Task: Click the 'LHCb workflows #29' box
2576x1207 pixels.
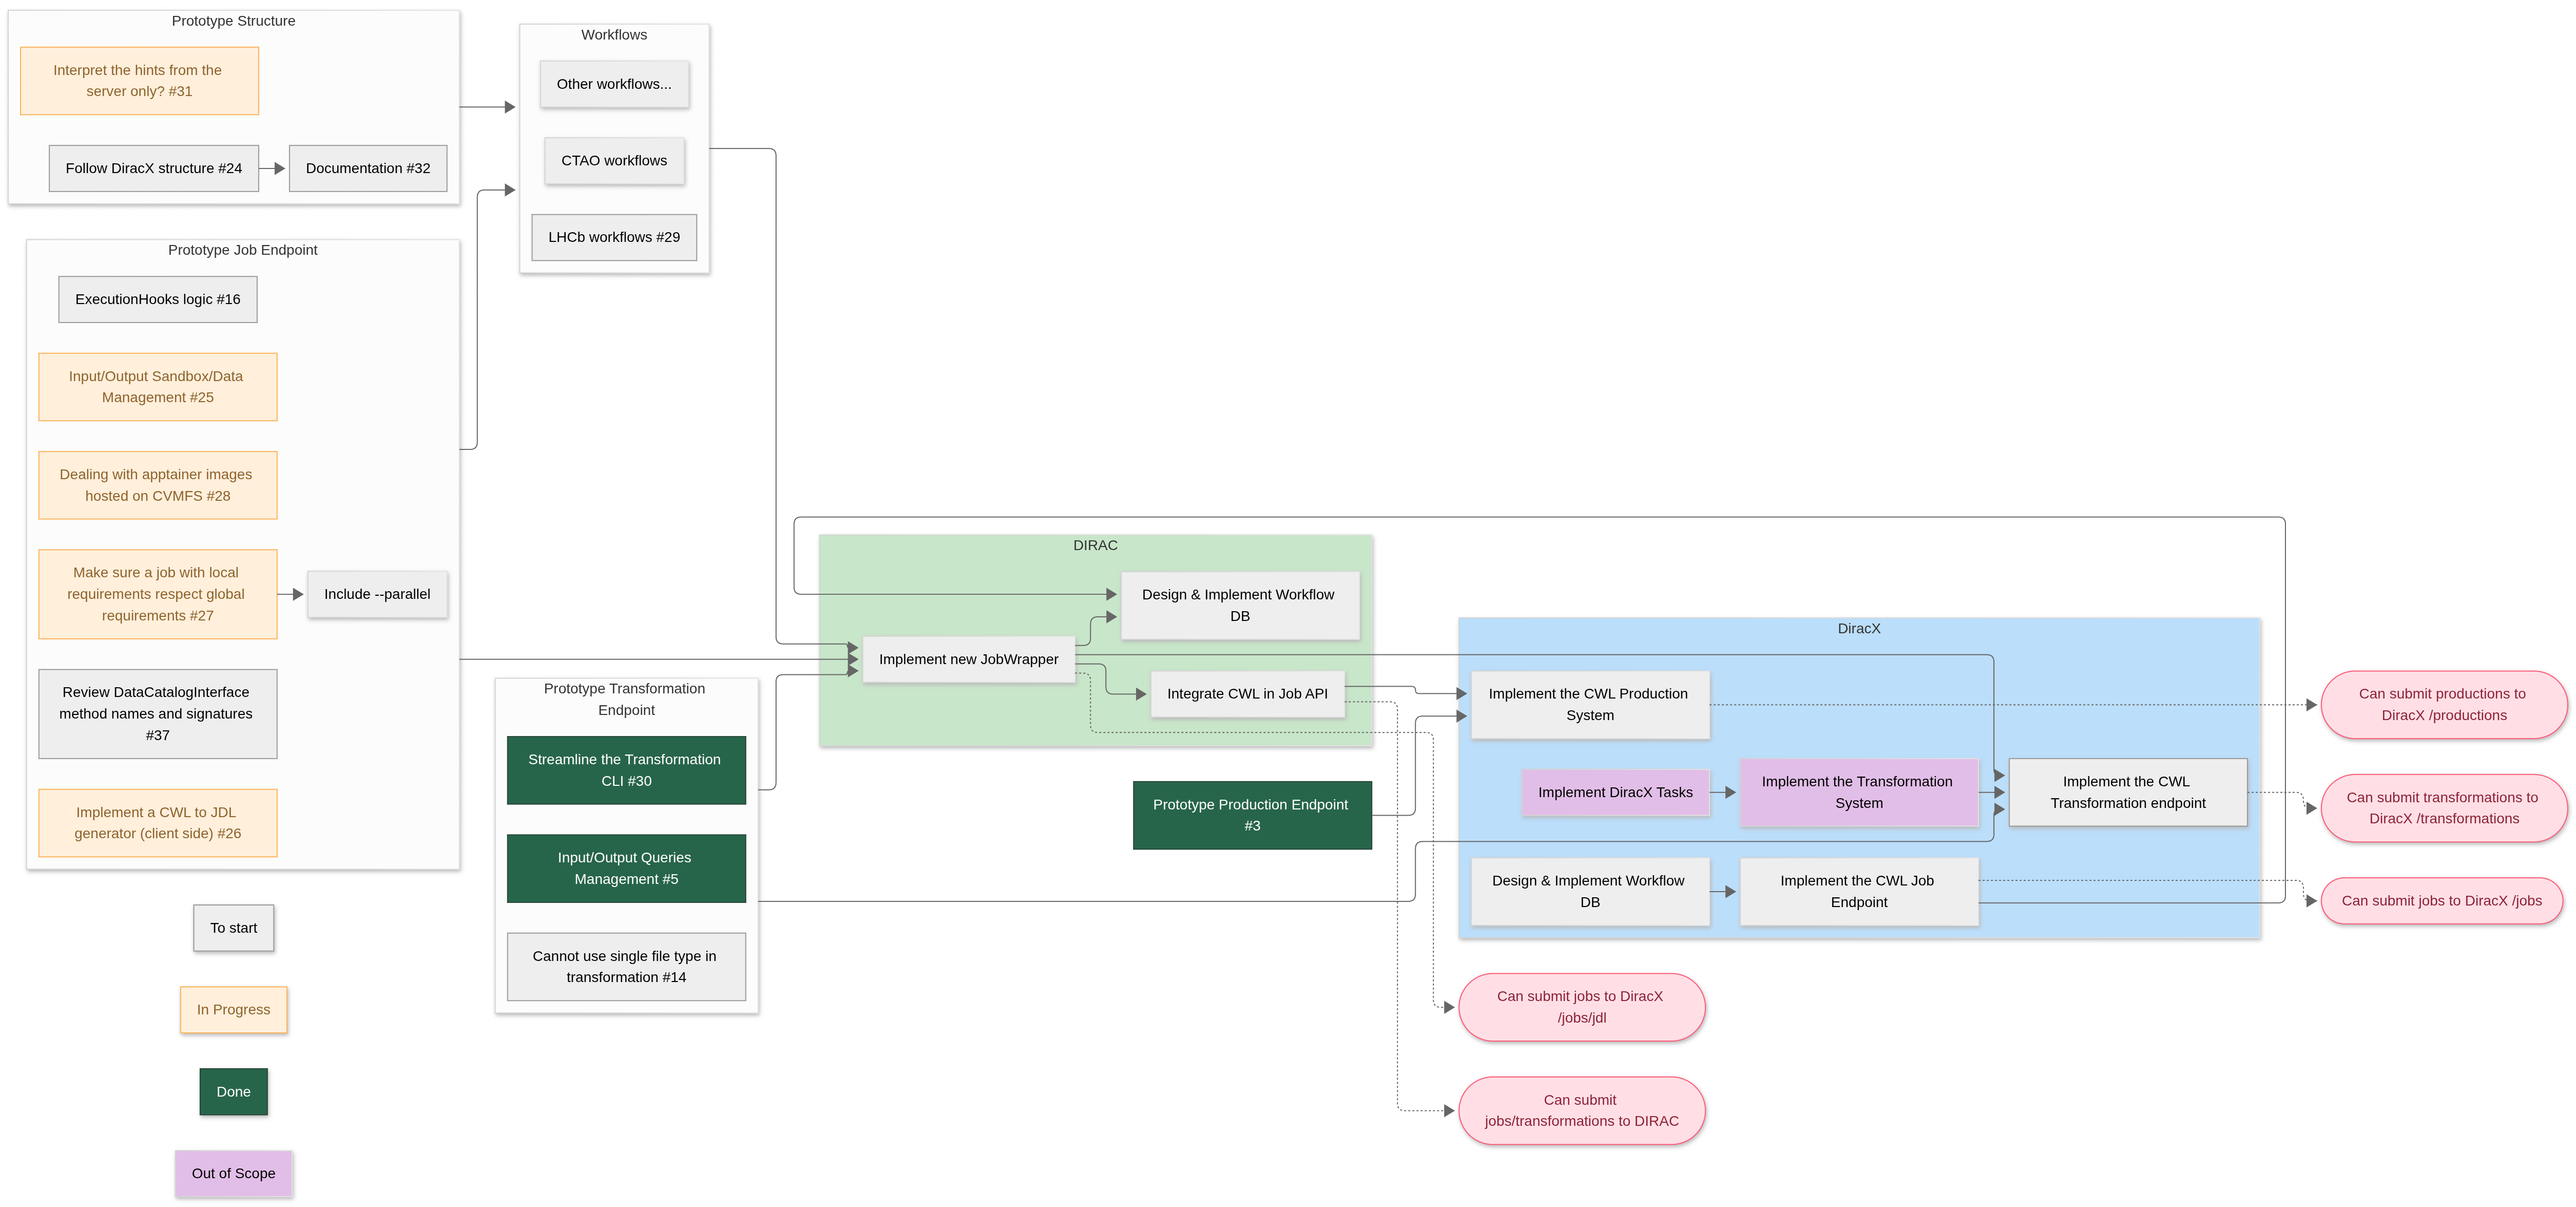Action: [613, 237]
